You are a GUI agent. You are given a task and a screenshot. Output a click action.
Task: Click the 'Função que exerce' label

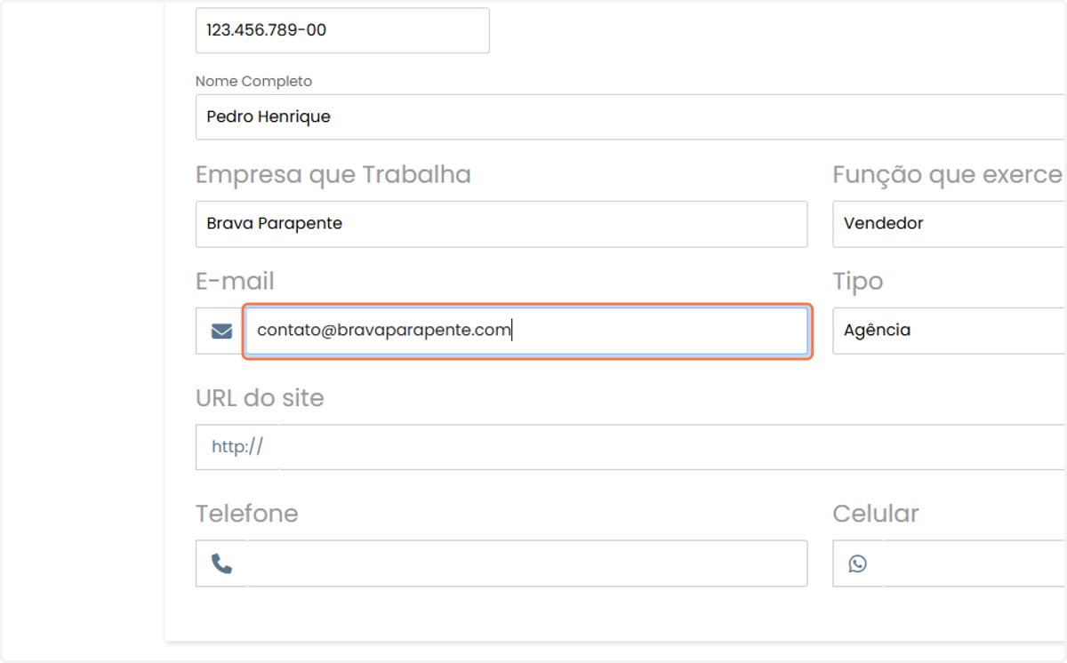948,175
